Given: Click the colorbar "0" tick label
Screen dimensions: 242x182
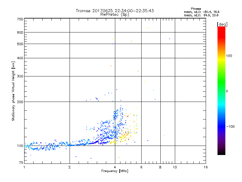Looking at the screenshot, I should (x=227, y=91).
